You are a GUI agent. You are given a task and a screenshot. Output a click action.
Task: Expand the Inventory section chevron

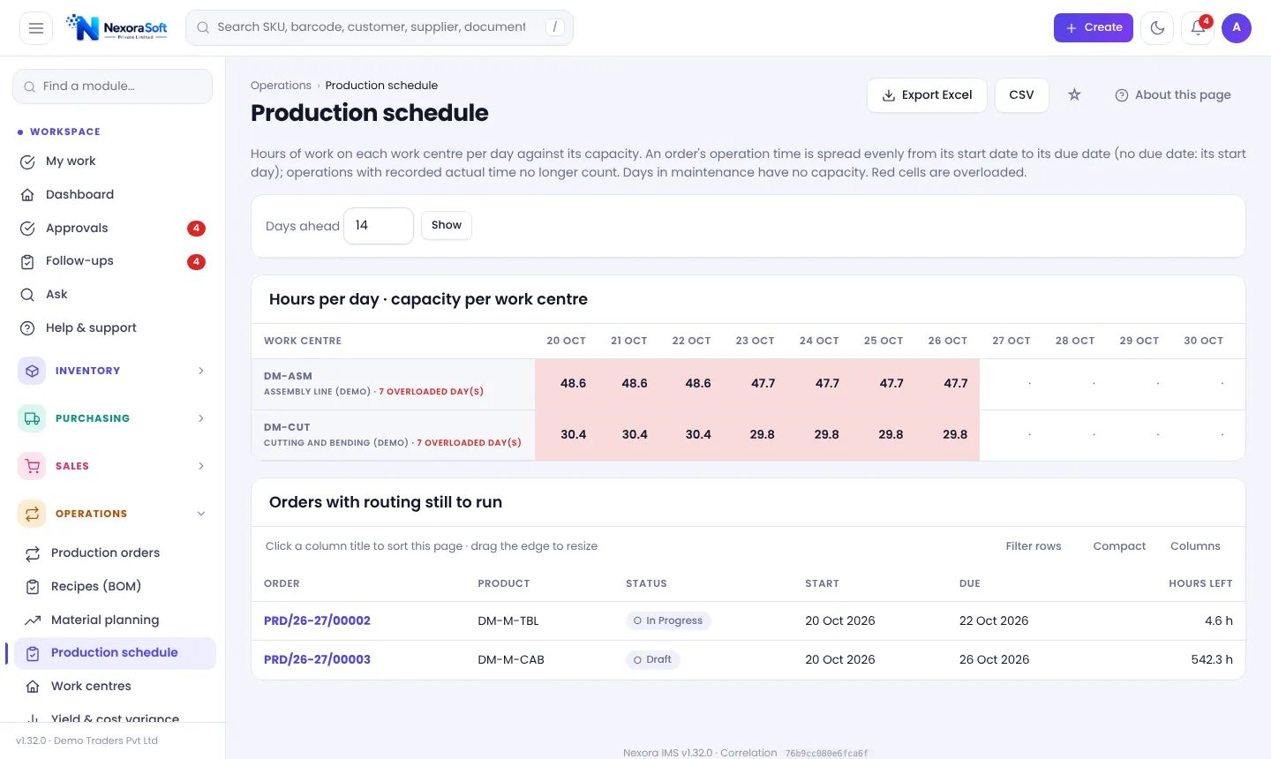click(201, 371)
